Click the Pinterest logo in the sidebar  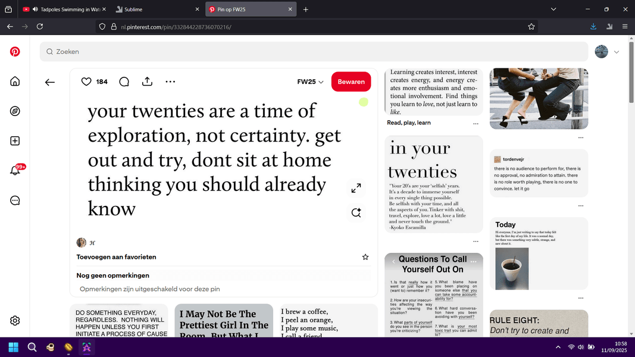pyautogui.click(x=15, y=52)
